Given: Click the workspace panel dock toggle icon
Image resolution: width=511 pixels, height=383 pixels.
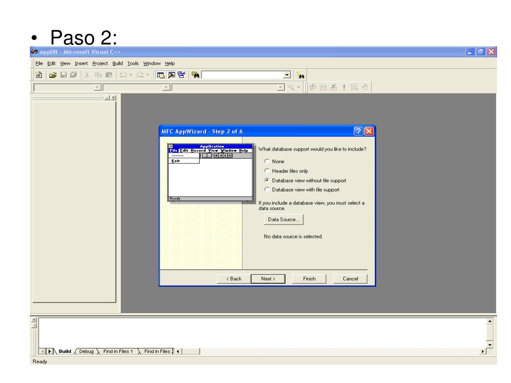Looking at the screenshot, I should tap(107, 98).
